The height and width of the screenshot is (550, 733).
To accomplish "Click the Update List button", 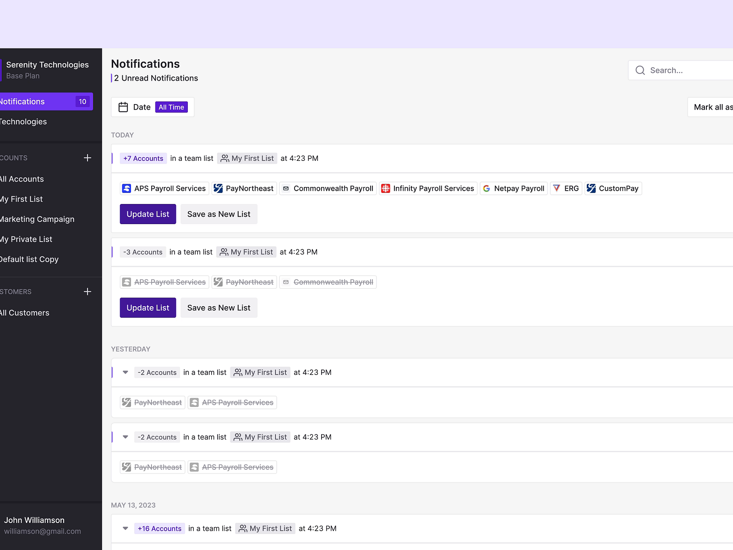I will 148,214.
